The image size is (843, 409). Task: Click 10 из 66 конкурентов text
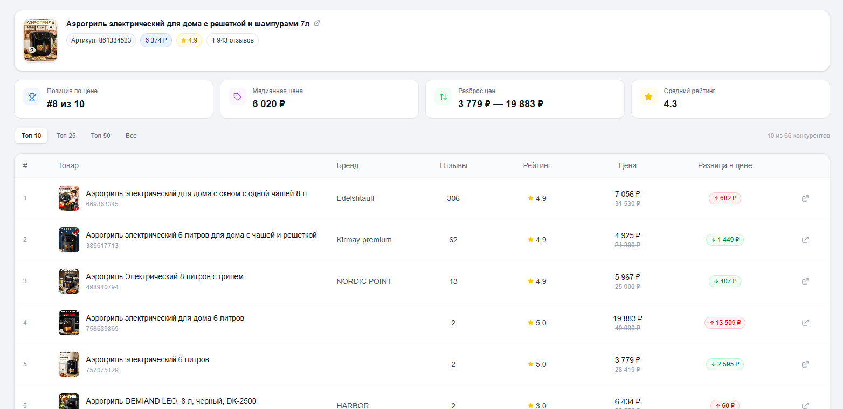tap(798, 136)
